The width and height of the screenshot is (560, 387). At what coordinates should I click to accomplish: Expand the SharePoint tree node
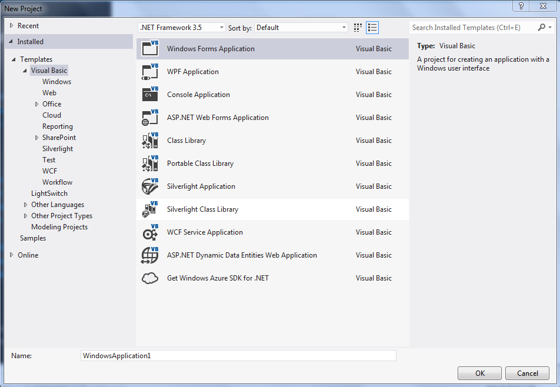36,138
